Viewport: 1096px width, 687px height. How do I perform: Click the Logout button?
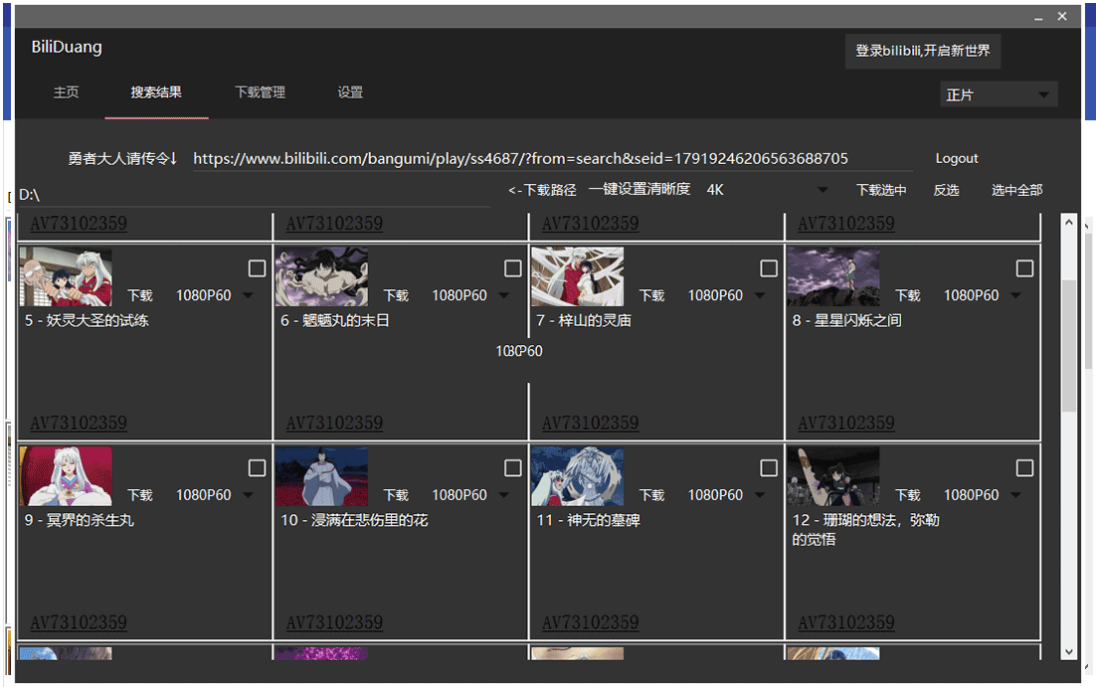click(x=957, y=159)
